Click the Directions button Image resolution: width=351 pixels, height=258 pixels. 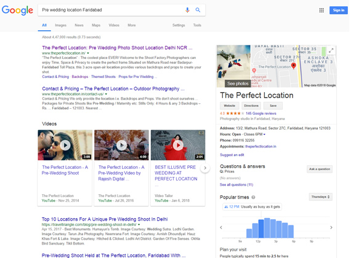coord(251,106)
